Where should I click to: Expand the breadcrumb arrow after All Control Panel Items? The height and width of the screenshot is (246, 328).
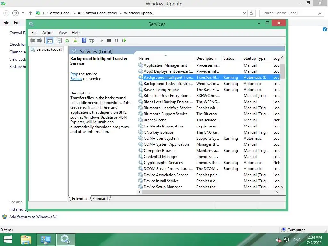[x=120, y=13]
